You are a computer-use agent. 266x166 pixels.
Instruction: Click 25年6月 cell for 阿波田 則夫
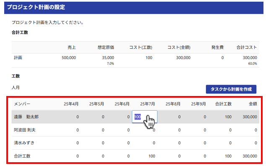click(128, 130)
